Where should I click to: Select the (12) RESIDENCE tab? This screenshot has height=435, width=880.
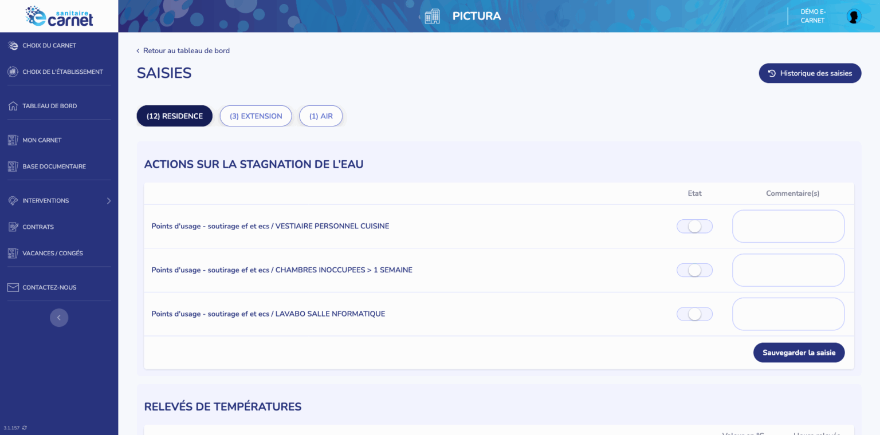[x=175, y=116]
